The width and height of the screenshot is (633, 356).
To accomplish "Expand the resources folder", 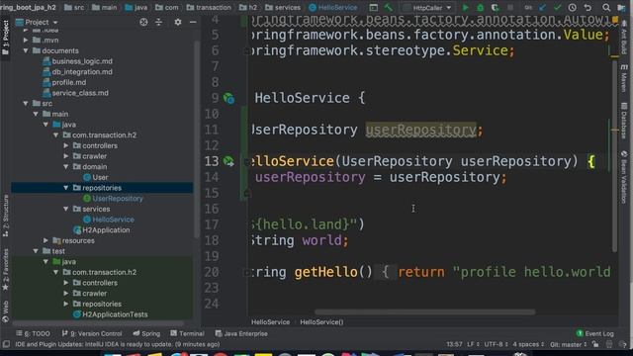I will [x=46, y=240].
